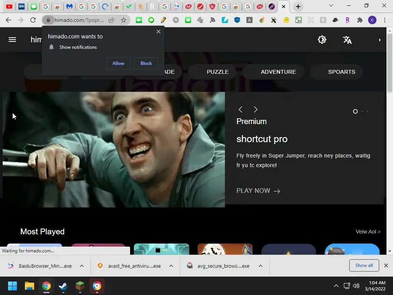View site info lock icon
This screenshot has height=295, width=393.
[x=48, y=20]
